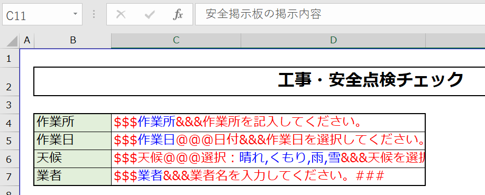The height and width of the screenshot is (195, 485).
Task: Select row 1 header
Action: click(10, 58)
